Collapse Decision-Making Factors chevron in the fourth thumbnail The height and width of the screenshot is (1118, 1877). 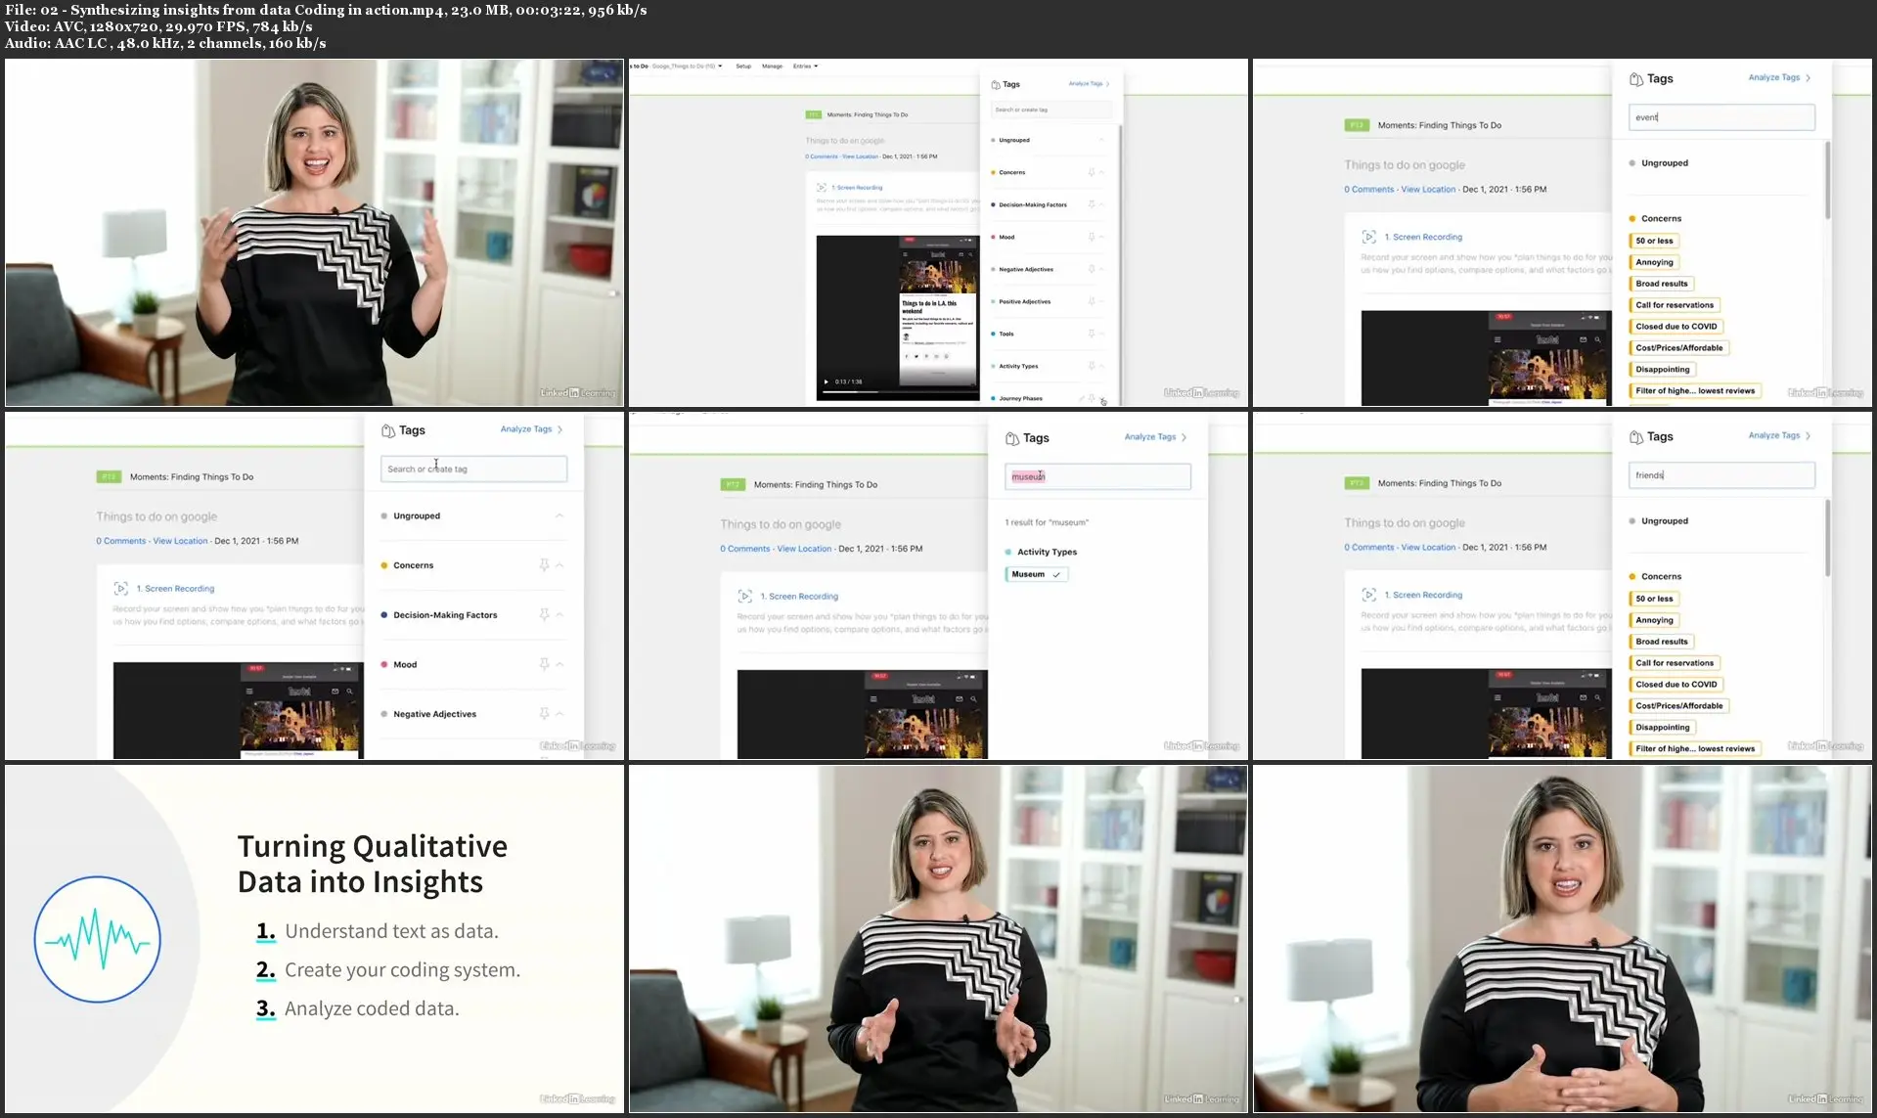(559, 615)
